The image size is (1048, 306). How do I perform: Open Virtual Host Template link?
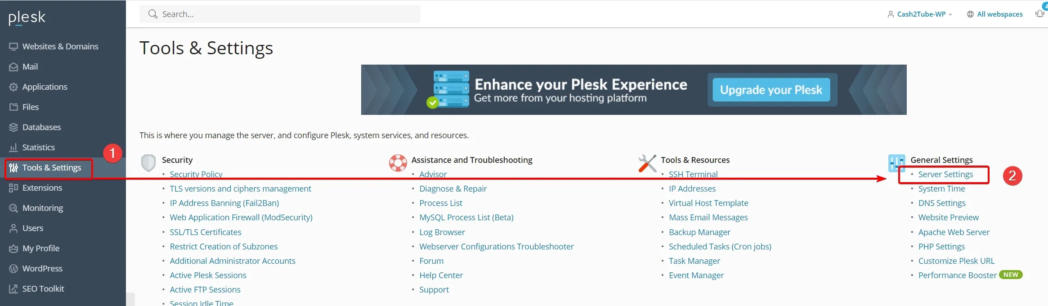(708, 203)
